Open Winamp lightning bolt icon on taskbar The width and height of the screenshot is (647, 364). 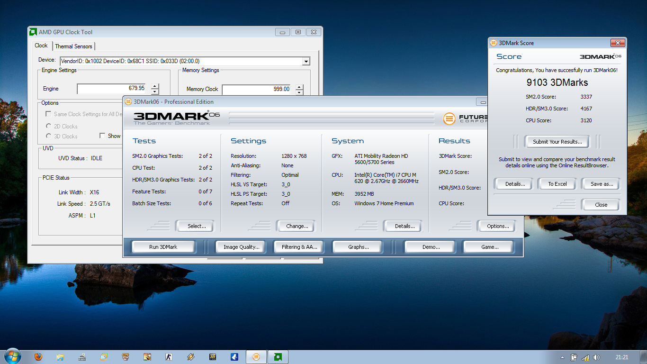click(x=191, y=357)
